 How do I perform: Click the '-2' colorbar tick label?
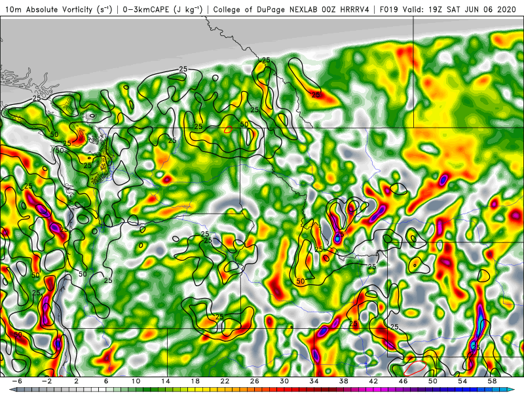[x=47, y=381]
